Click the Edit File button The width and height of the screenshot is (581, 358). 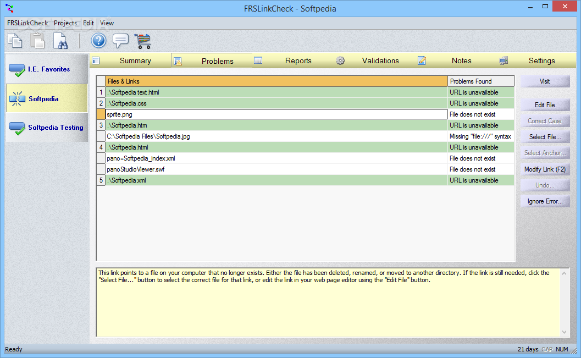click(x=545, y=105)
